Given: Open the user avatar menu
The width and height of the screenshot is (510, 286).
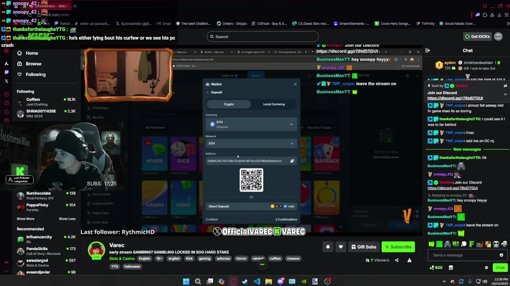Looking at the screenshot, I should [x=498, y=37].
